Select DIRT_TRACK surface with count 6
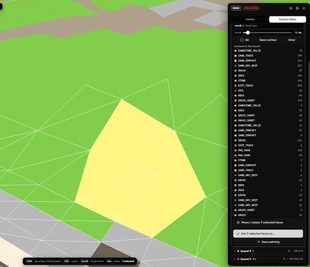The height and width of the screenshot is (267, 310). (x=268, y=145)
